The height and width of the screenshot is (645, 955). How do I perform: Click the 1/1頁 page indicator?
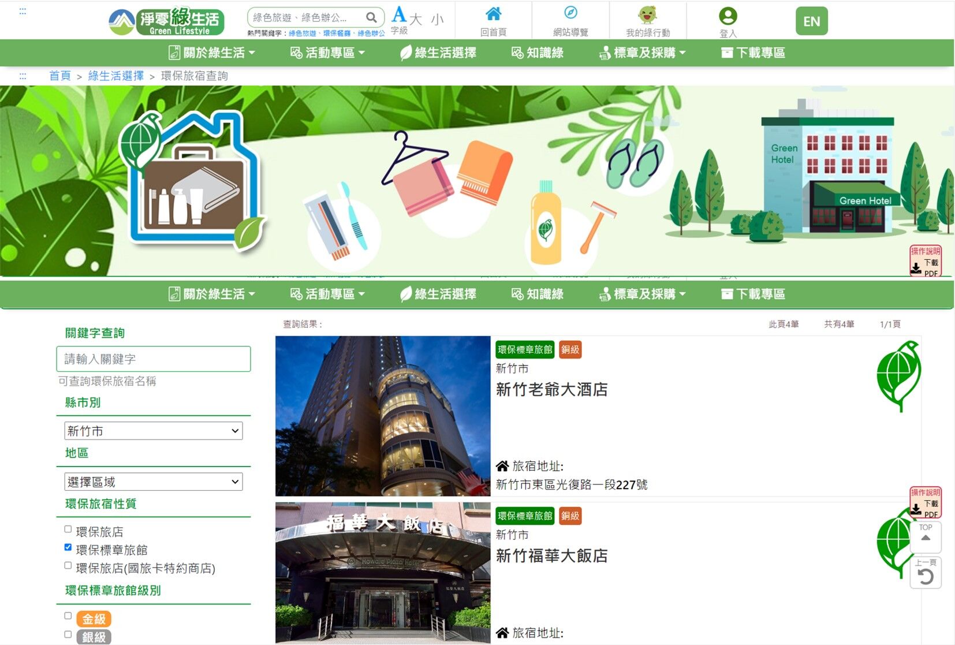coord(890,325)
